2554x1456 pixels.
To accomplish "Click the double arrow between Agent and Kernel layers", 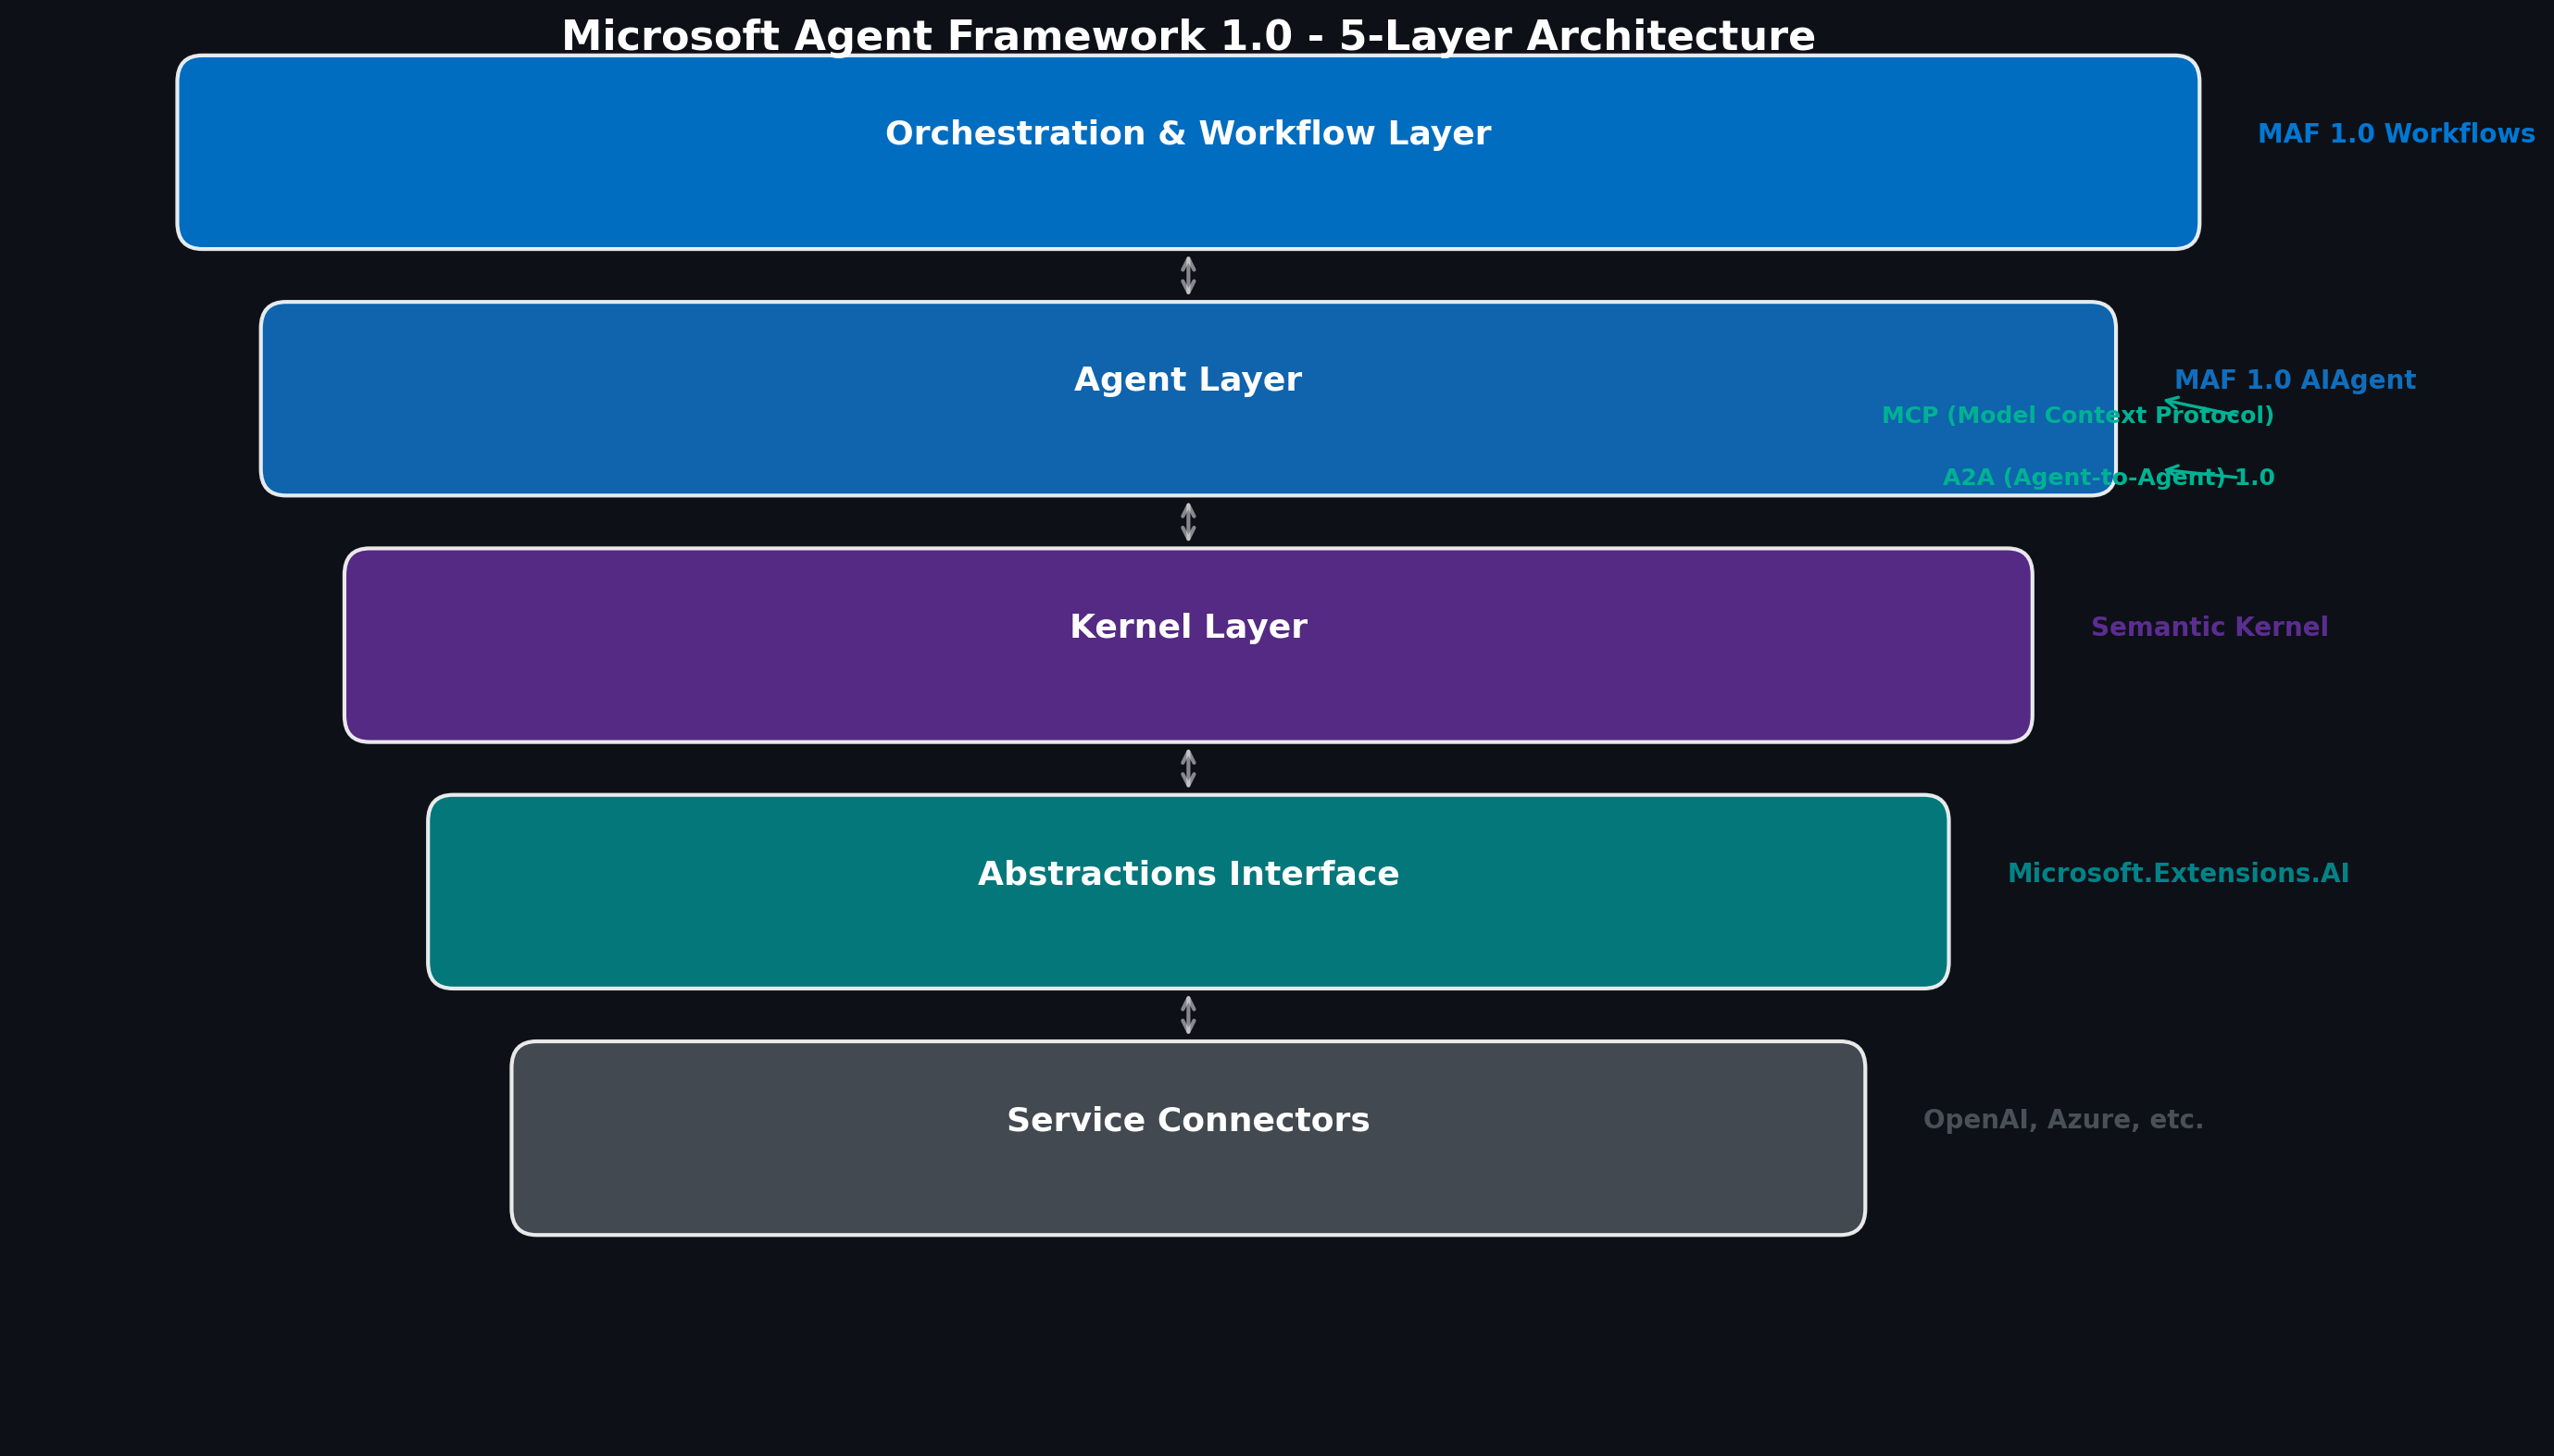I will 1187,522.
